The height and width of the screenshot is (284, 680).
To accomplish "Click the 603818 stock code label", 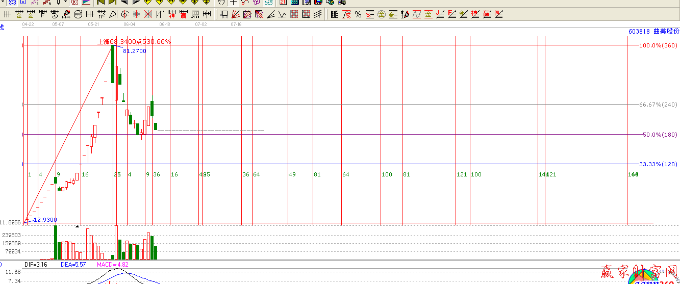I will pyautogui.click(x=639, y=32).
